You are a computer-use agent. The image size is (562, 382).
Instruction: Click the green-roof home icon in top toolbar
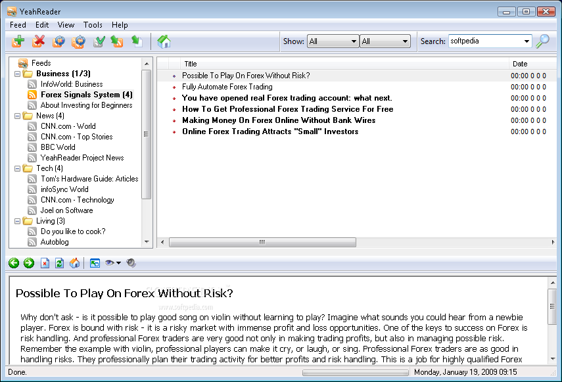tap(164, 41)
